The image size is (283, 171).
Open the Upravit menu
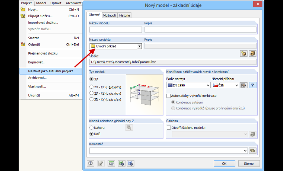(56, 3)
